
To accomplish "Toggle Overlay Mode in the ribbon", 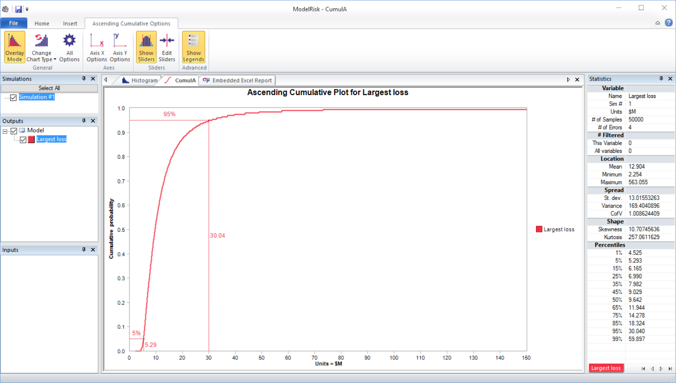I will pyautogui.click(x=14, y=47).
